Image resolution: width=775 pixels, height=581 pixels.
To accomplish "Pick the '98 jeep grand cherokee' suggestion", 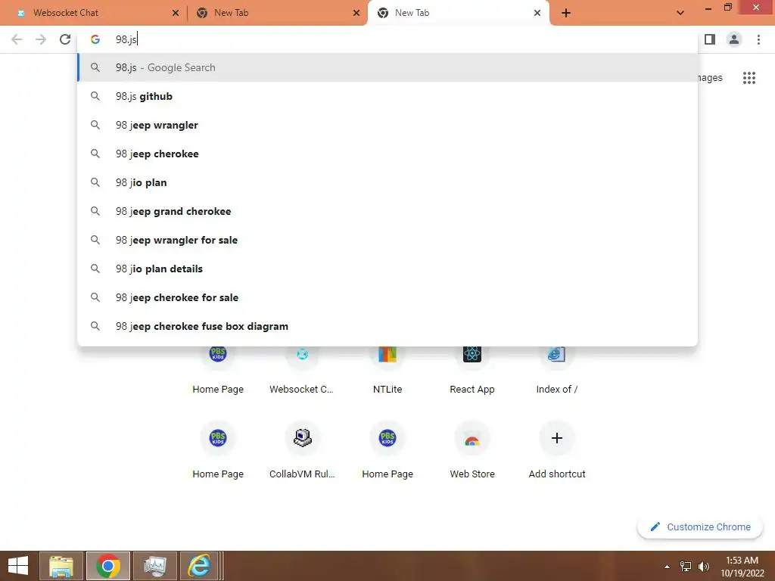I will [x=387, y=211].
